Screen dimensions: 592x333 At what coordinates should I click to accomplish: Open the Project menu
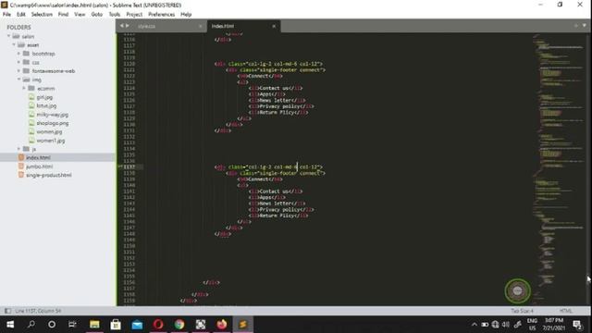pyautogui.click(x=134, y=15)
